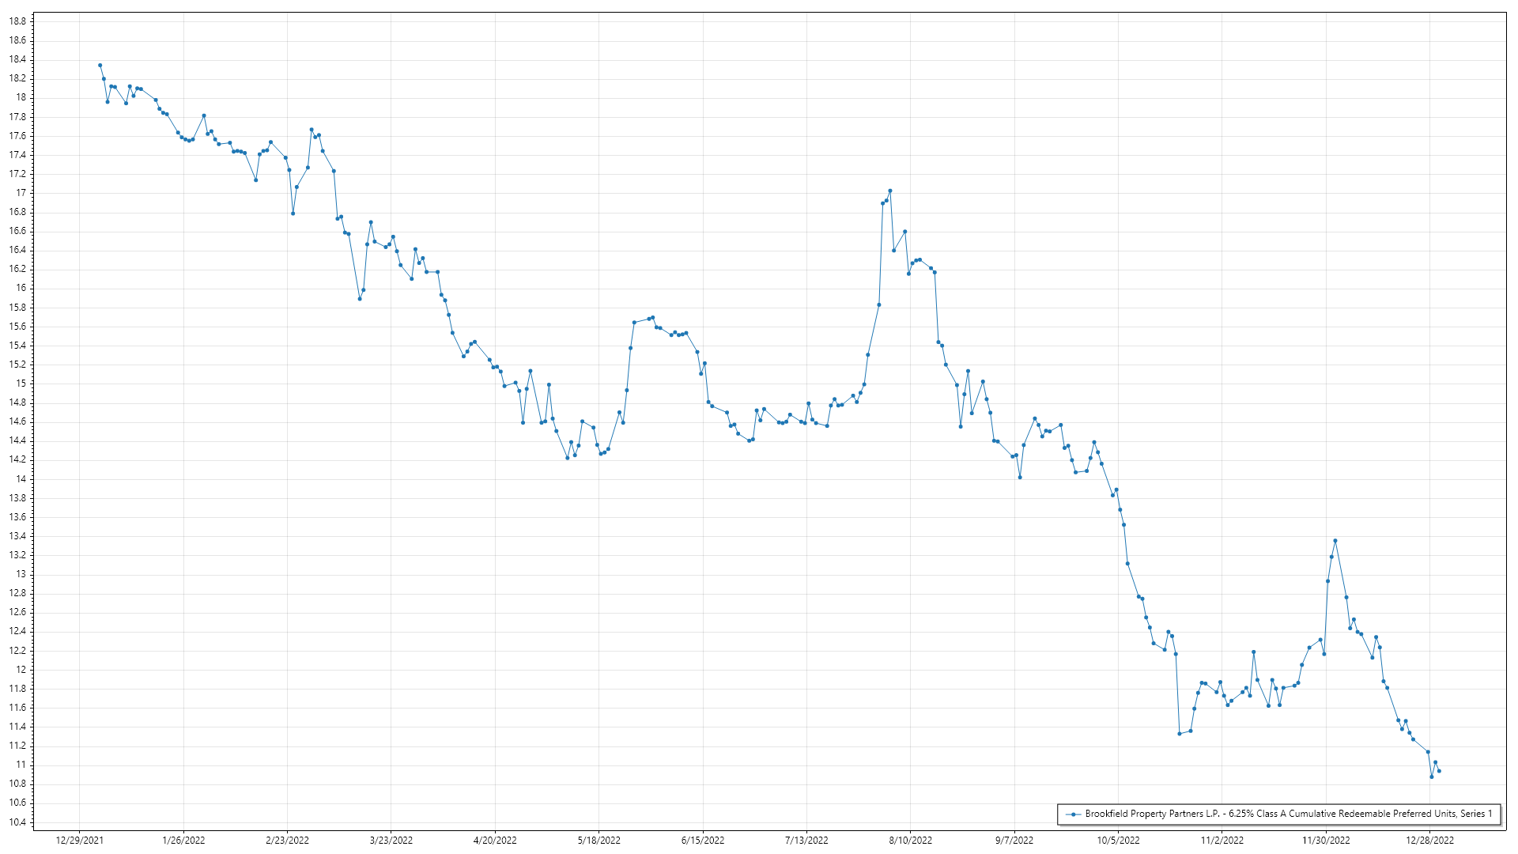
Task: Click the peak data point near 17.03
Action: tap(889, 191)
